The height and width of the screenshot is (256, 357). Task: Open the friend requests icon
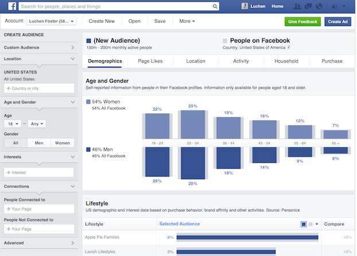(297, 6)
